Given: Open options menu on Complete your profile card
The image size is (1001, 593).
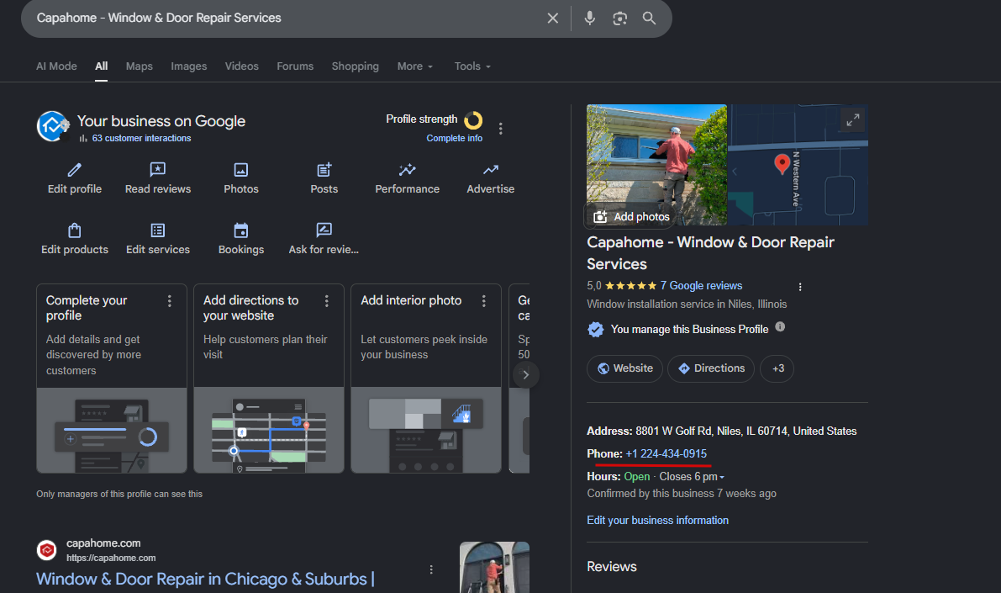Looking at the screenshot, I should [x=169, y=301].
